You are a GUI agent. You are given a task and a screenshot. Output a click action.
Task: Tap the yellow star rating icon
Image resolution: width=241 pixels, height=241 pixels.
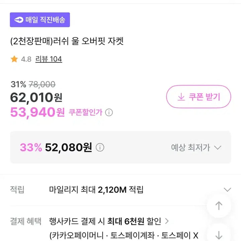point(14,59)
